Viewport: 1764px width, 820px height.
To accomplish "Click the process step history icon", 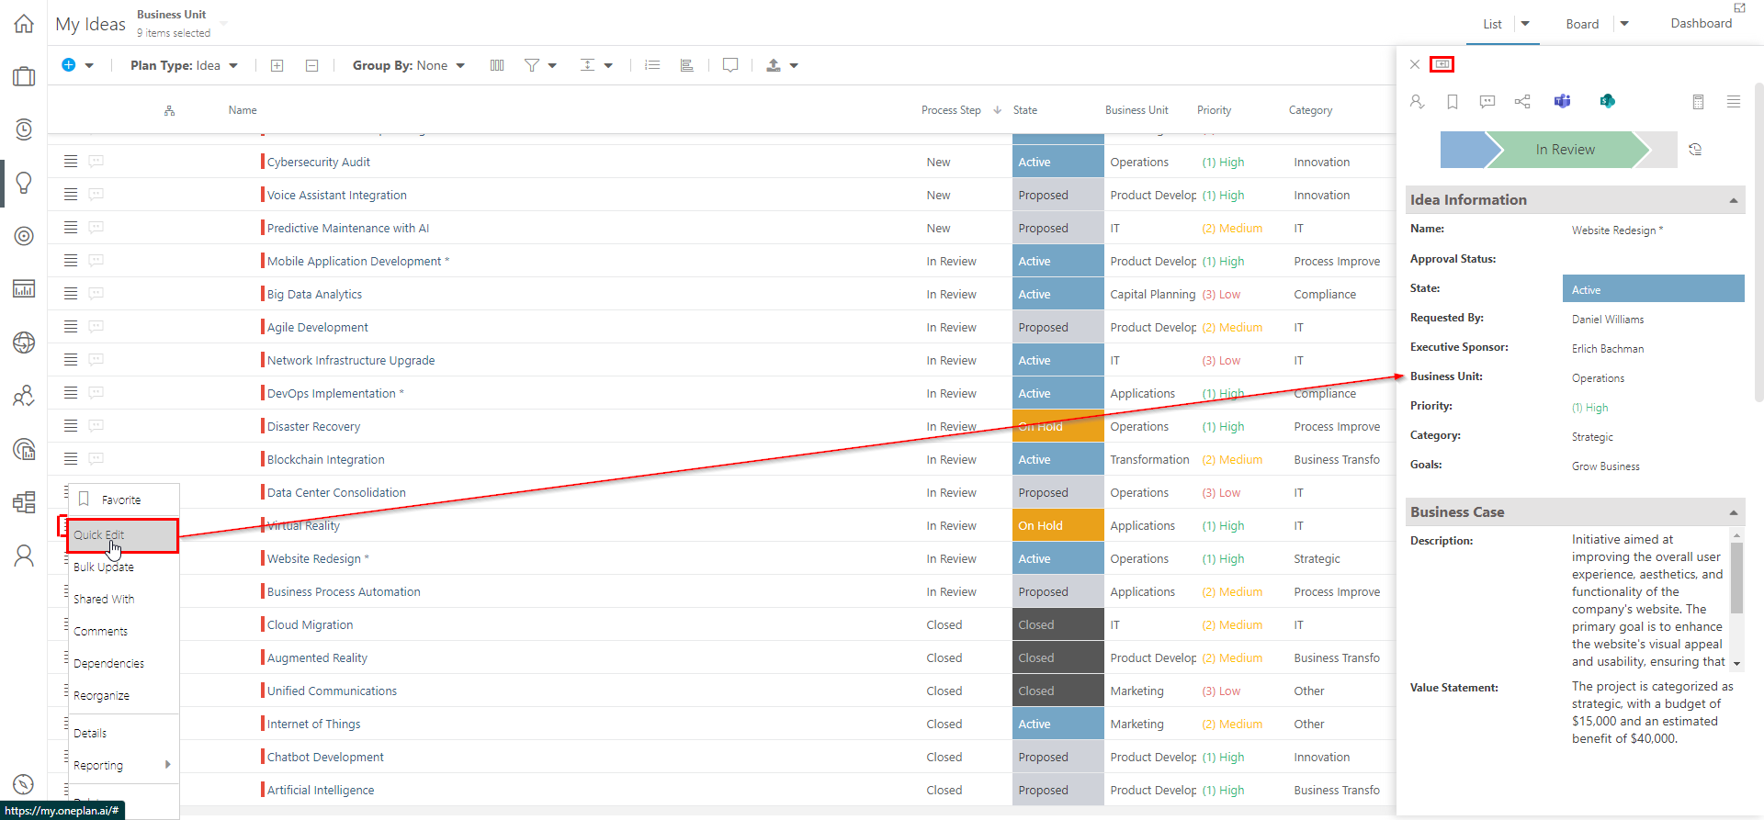I will pos(1695,150).
